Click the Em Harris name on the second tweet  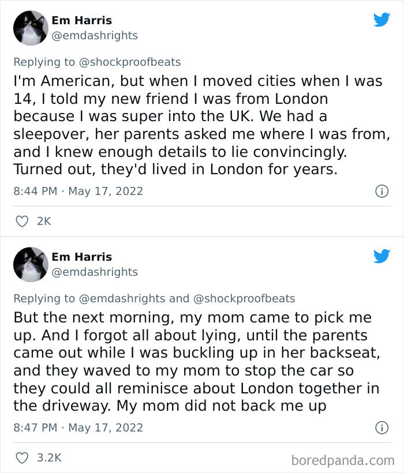click(81, 257)
